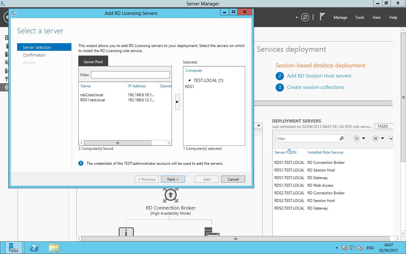Open the navigation history dropdown arrow beside Refresh
The width and height of the screenshot is (406, 254).
click(x=297, y=17)
